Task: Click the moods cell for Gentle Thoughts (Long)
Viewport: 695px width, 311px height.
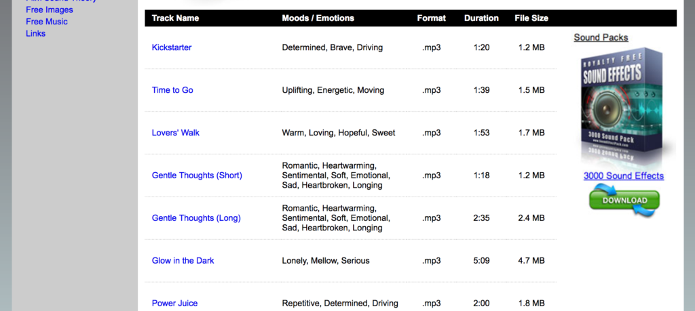Action: pyautogui.click(x=336, y=218)
